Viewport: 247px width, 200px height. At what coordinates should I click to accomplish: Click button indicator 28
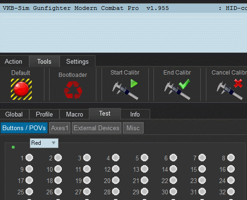click(x=116, y=192)
